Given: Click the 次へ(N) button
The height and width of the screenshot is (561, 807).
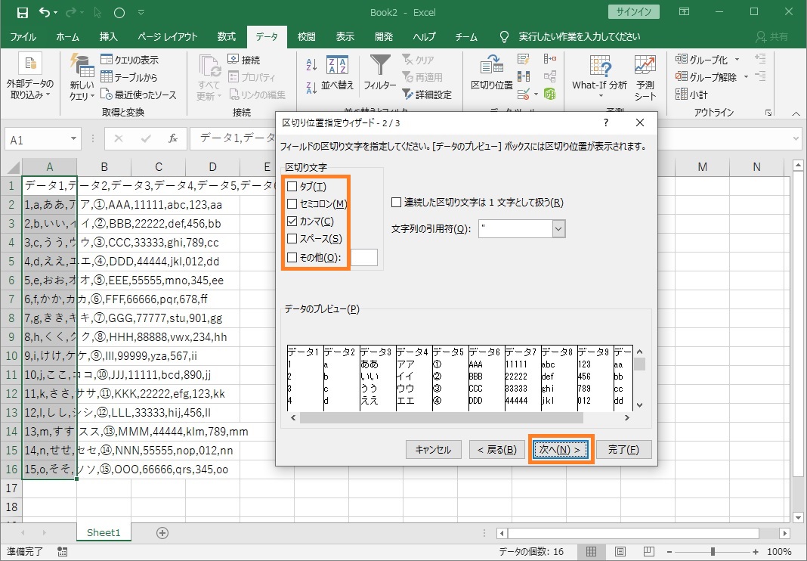Looking at the screenshot, I should point(560,450).
